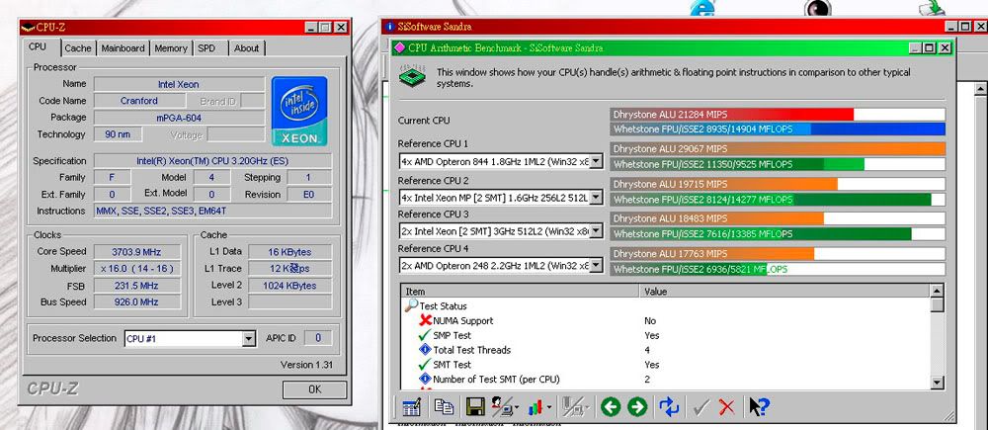
Task: Select the Total Test Threads row
Action: 665,349
